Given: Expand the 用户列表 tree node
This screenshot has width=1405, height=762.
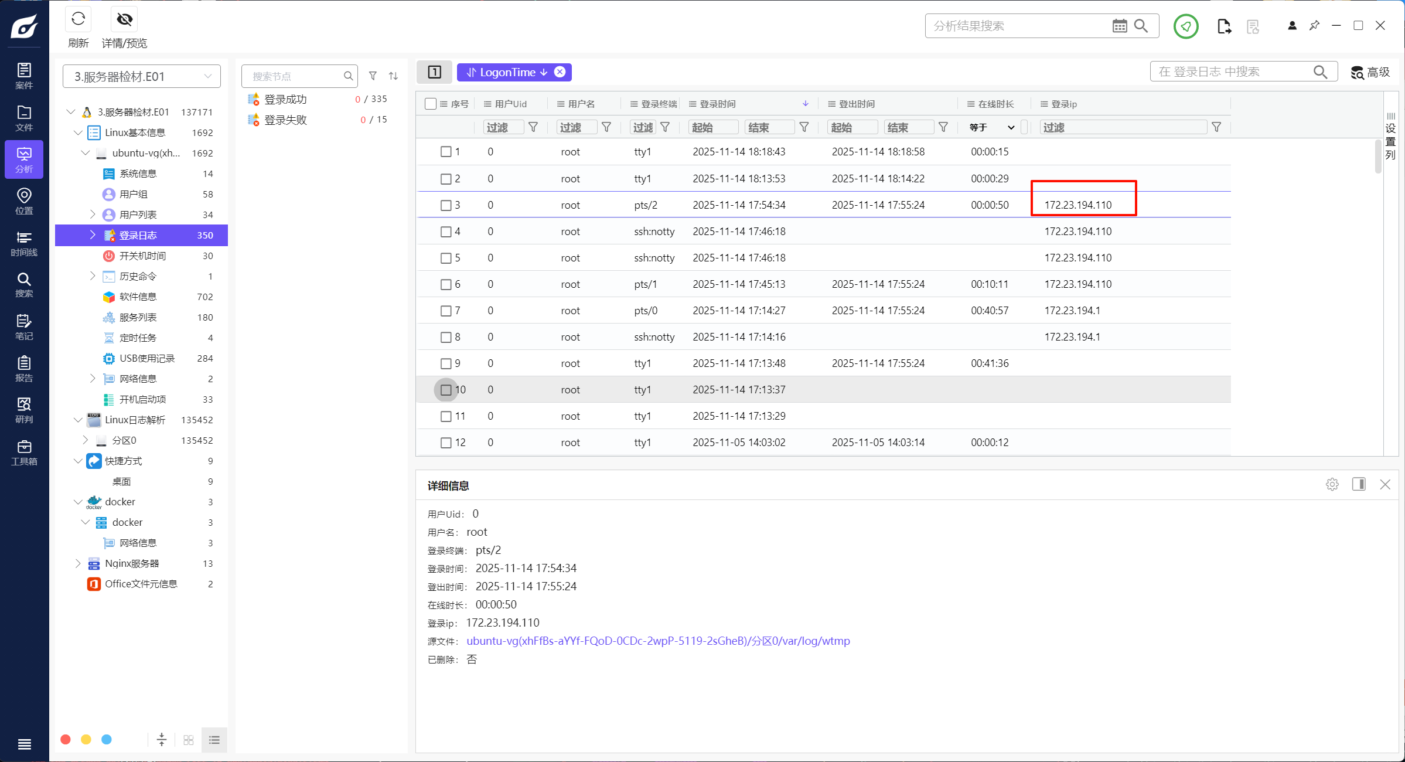Looking at the screenshot, I should pyautogui.click(x=93, y=215).
